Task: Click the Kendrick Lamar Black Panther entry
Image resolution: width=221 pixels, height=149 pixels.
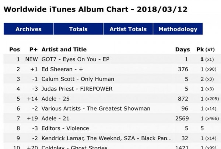Action: click(x=106, y=138)
